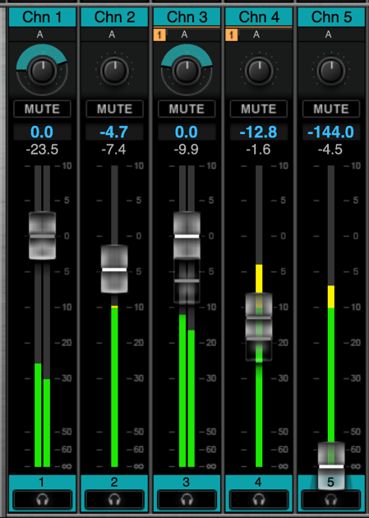Click the -23.5 peak readout on Chn 1
369x518 pixels.
click(42, 150)
